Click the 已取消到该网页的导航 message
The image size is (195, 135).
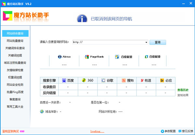click(111, 19)
